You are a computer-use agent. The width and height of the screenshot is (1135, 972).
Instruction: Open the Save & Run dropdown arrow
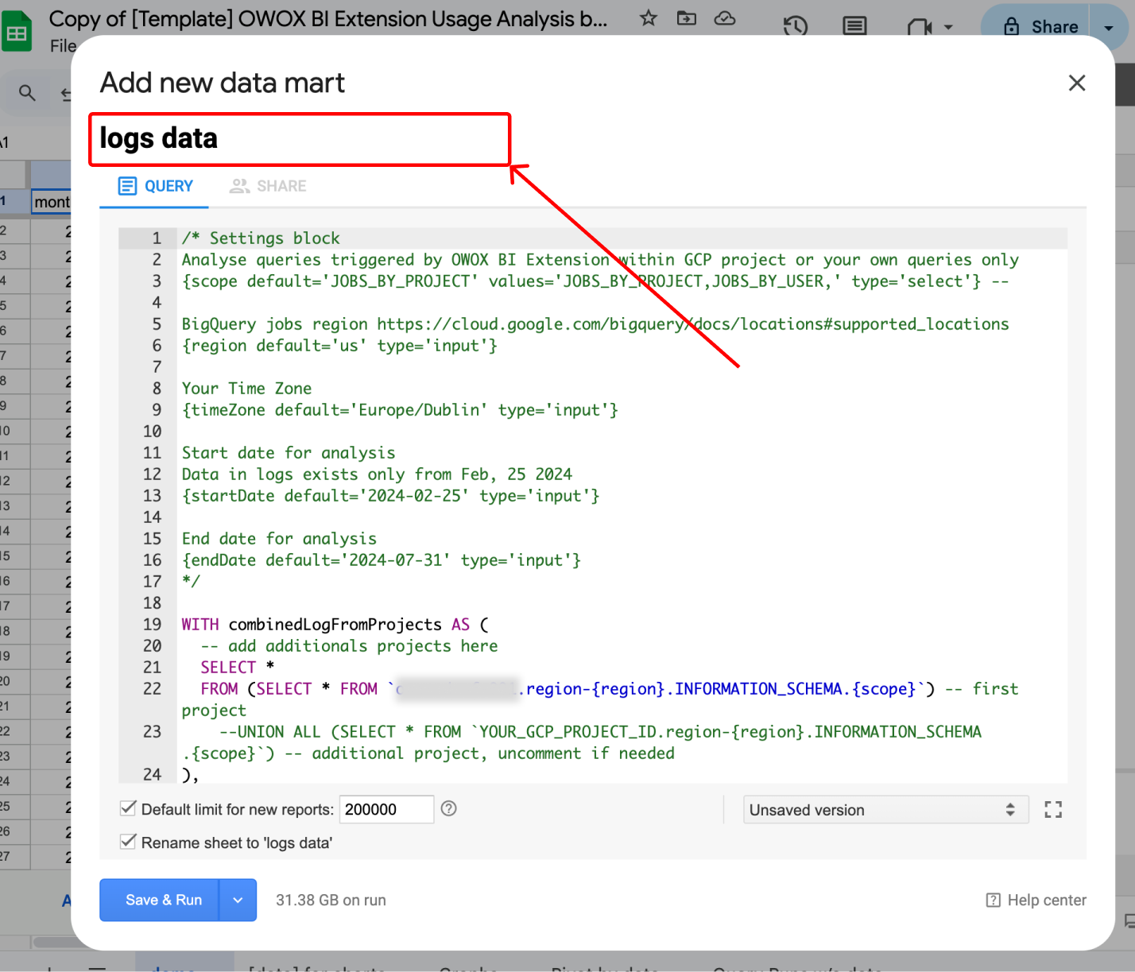238,900
